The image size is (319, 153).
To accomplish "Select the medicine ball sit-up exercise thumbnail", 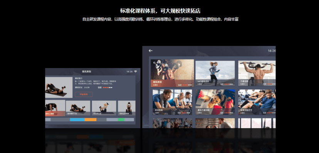I will 104,108.
